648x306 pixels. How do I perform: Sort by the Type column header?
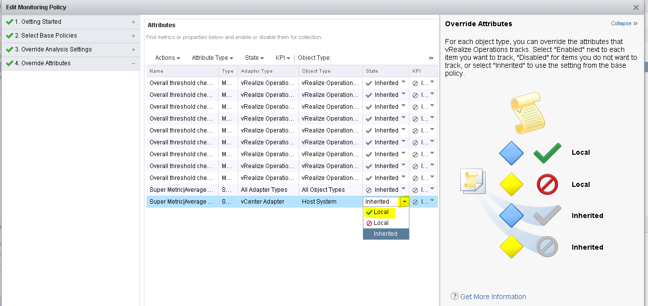(x=228, y=71)
